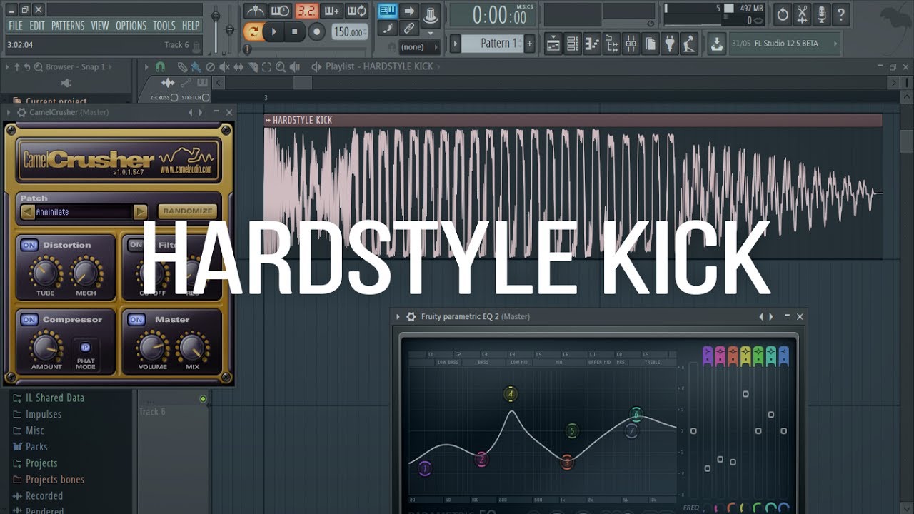The image size is (914, 514).
Task: Open the Piano roll icon
Action: click(592, 44)
